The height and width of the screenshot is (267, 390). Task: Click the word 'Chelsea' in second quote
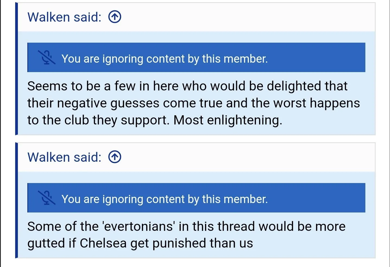click(x=103, y=243)
